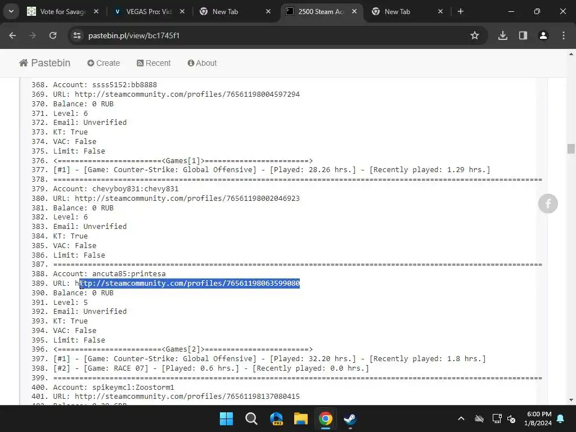Click the Games[1] header line
The height and width of the screenshot is (432, 576).
[x=183, y=161]
